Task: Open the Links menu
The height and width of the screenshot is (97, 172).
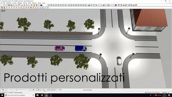Action: tap(44, 3)
